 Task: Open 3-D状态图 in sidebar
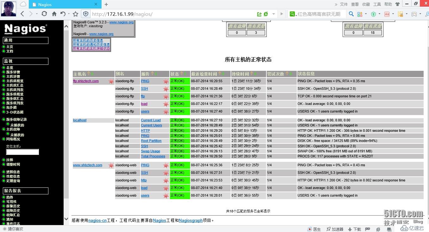tap(15, 112)
